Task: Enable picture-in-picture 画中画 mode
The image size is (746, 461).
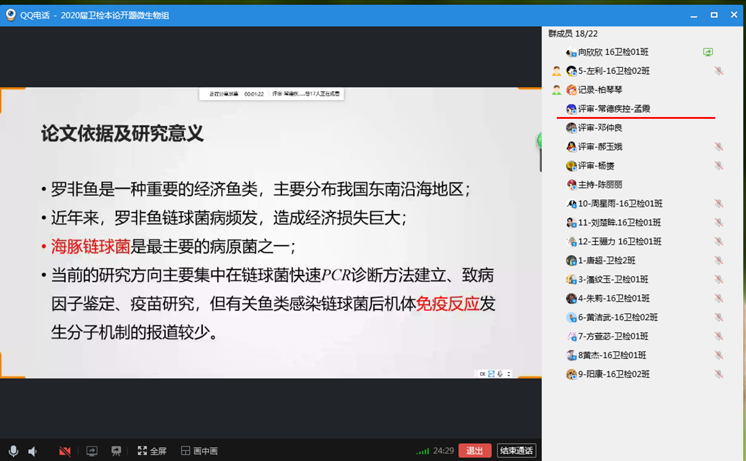Action: [x=199, y=451]
